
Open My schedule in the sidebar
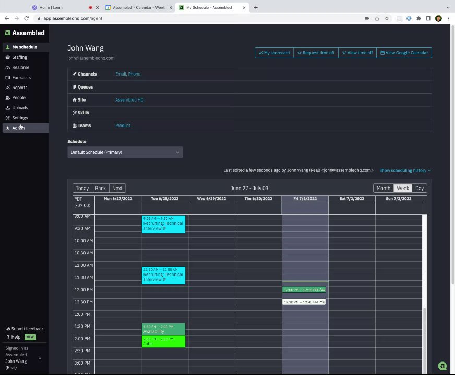click(25, 47)
